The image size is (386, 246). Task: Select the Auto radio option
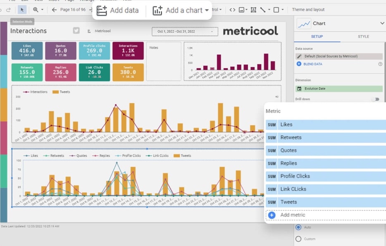tap(298, 227)
